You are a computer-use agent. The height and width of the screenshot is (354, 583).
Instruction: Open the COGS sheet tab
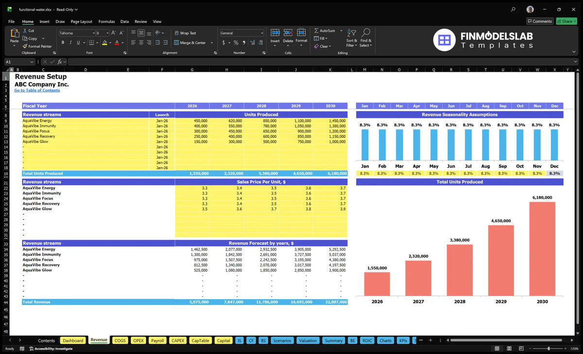click(120, 340)
